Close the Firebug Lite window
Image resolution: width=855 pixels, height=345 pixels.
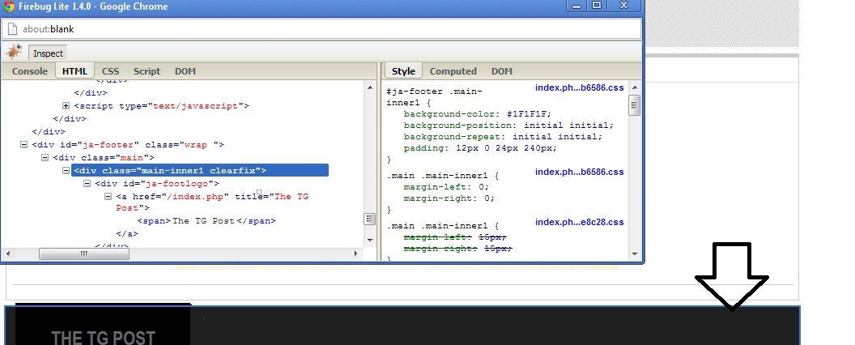[624, 6]
